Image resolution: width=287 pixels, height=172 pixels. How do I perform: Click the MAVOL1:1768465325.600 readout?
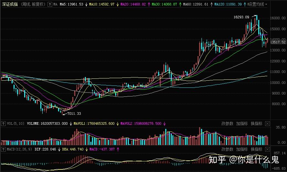click(x=94, y=123)
